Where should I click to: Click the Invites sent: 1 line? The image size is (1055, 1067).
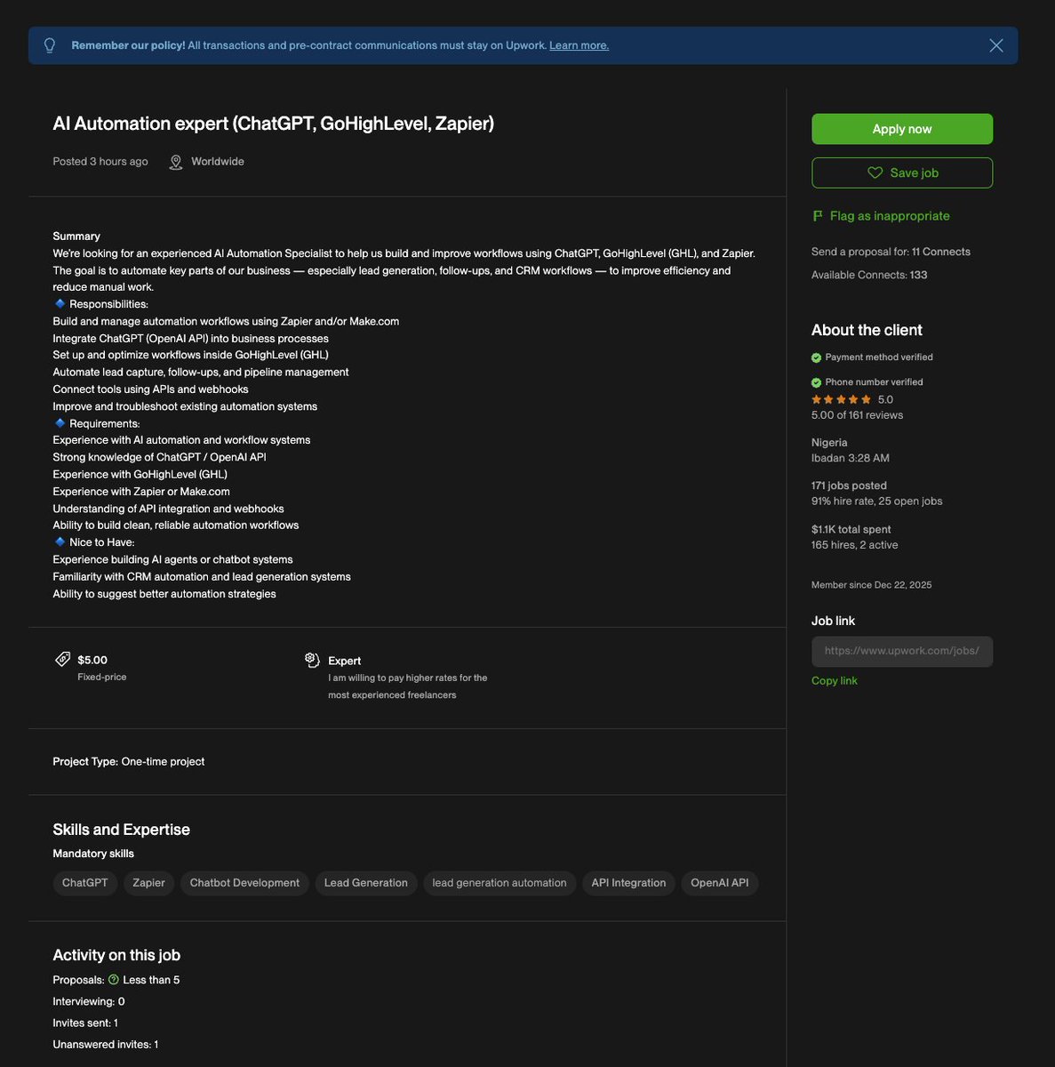(85, 1023)
